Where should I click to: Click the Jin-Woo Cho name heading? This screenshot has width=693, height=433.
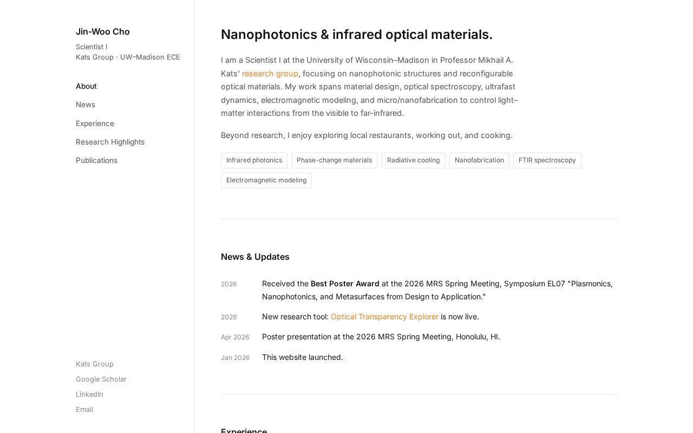(x=103, y=31)
